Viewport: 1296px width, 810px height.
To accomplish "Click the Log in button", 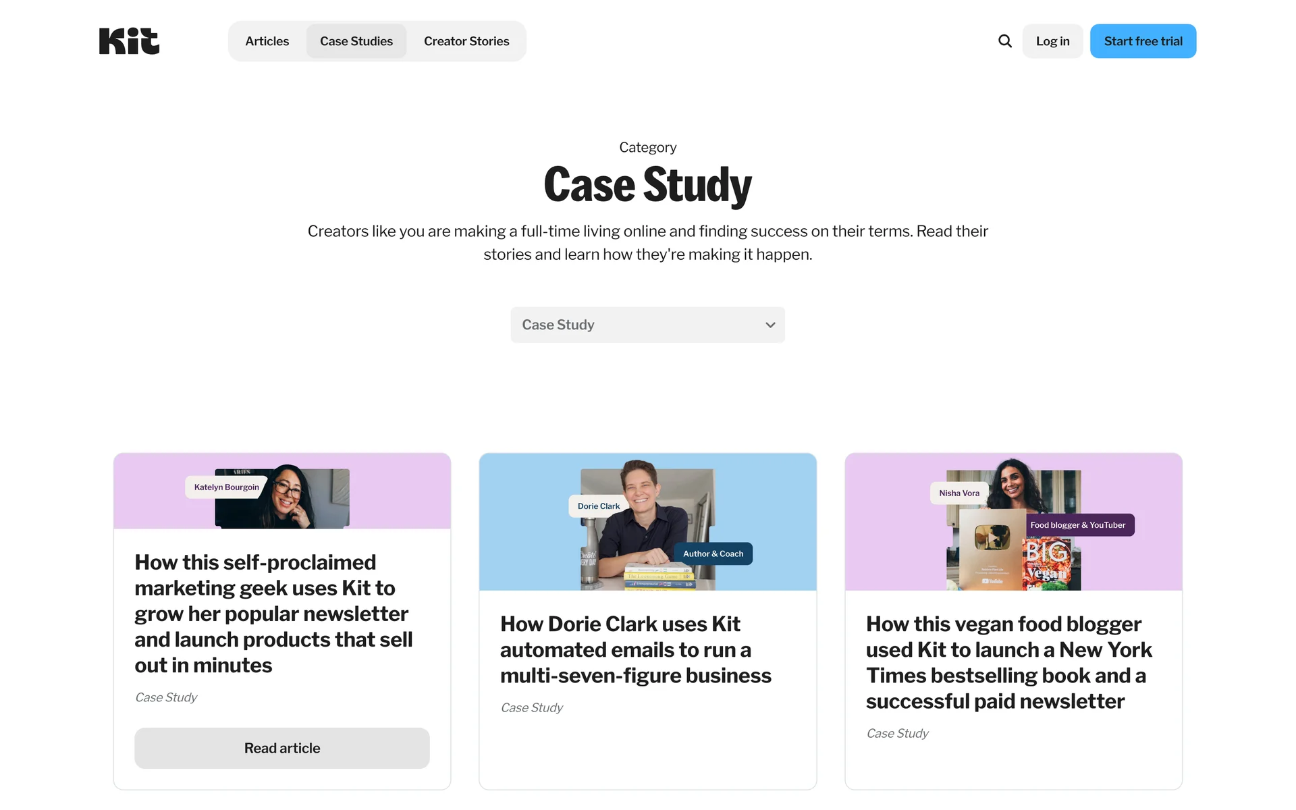I will coord(1052,41).
